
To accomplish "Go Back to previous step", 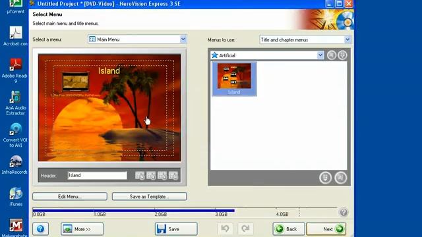I will (289, 229).
